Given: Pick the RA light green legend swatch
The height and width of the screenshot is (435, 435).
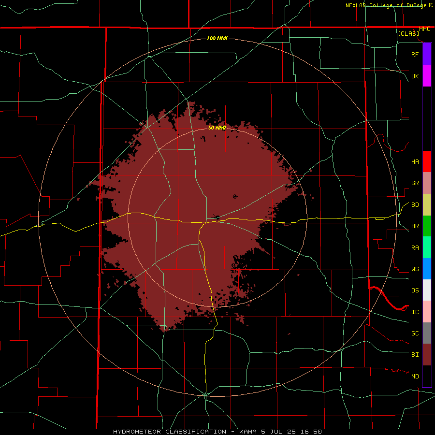Looking at the screenshot, I should point(427,247).
